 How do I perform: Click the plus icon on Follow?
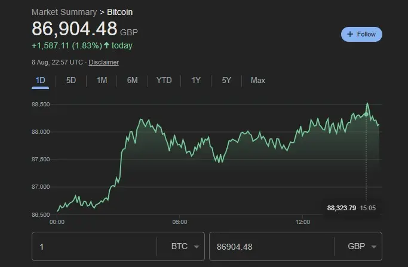tap(350, 34)
